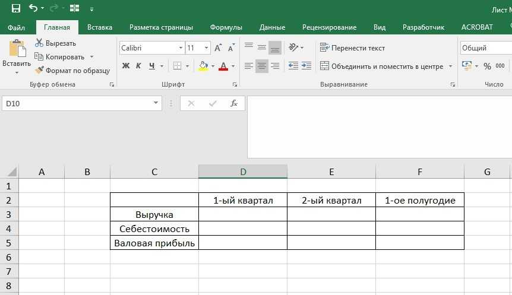The height and width of the screenshot is (295, 512).
Task: Toggle italic (К) formatting
Action: tap(139, 66)
